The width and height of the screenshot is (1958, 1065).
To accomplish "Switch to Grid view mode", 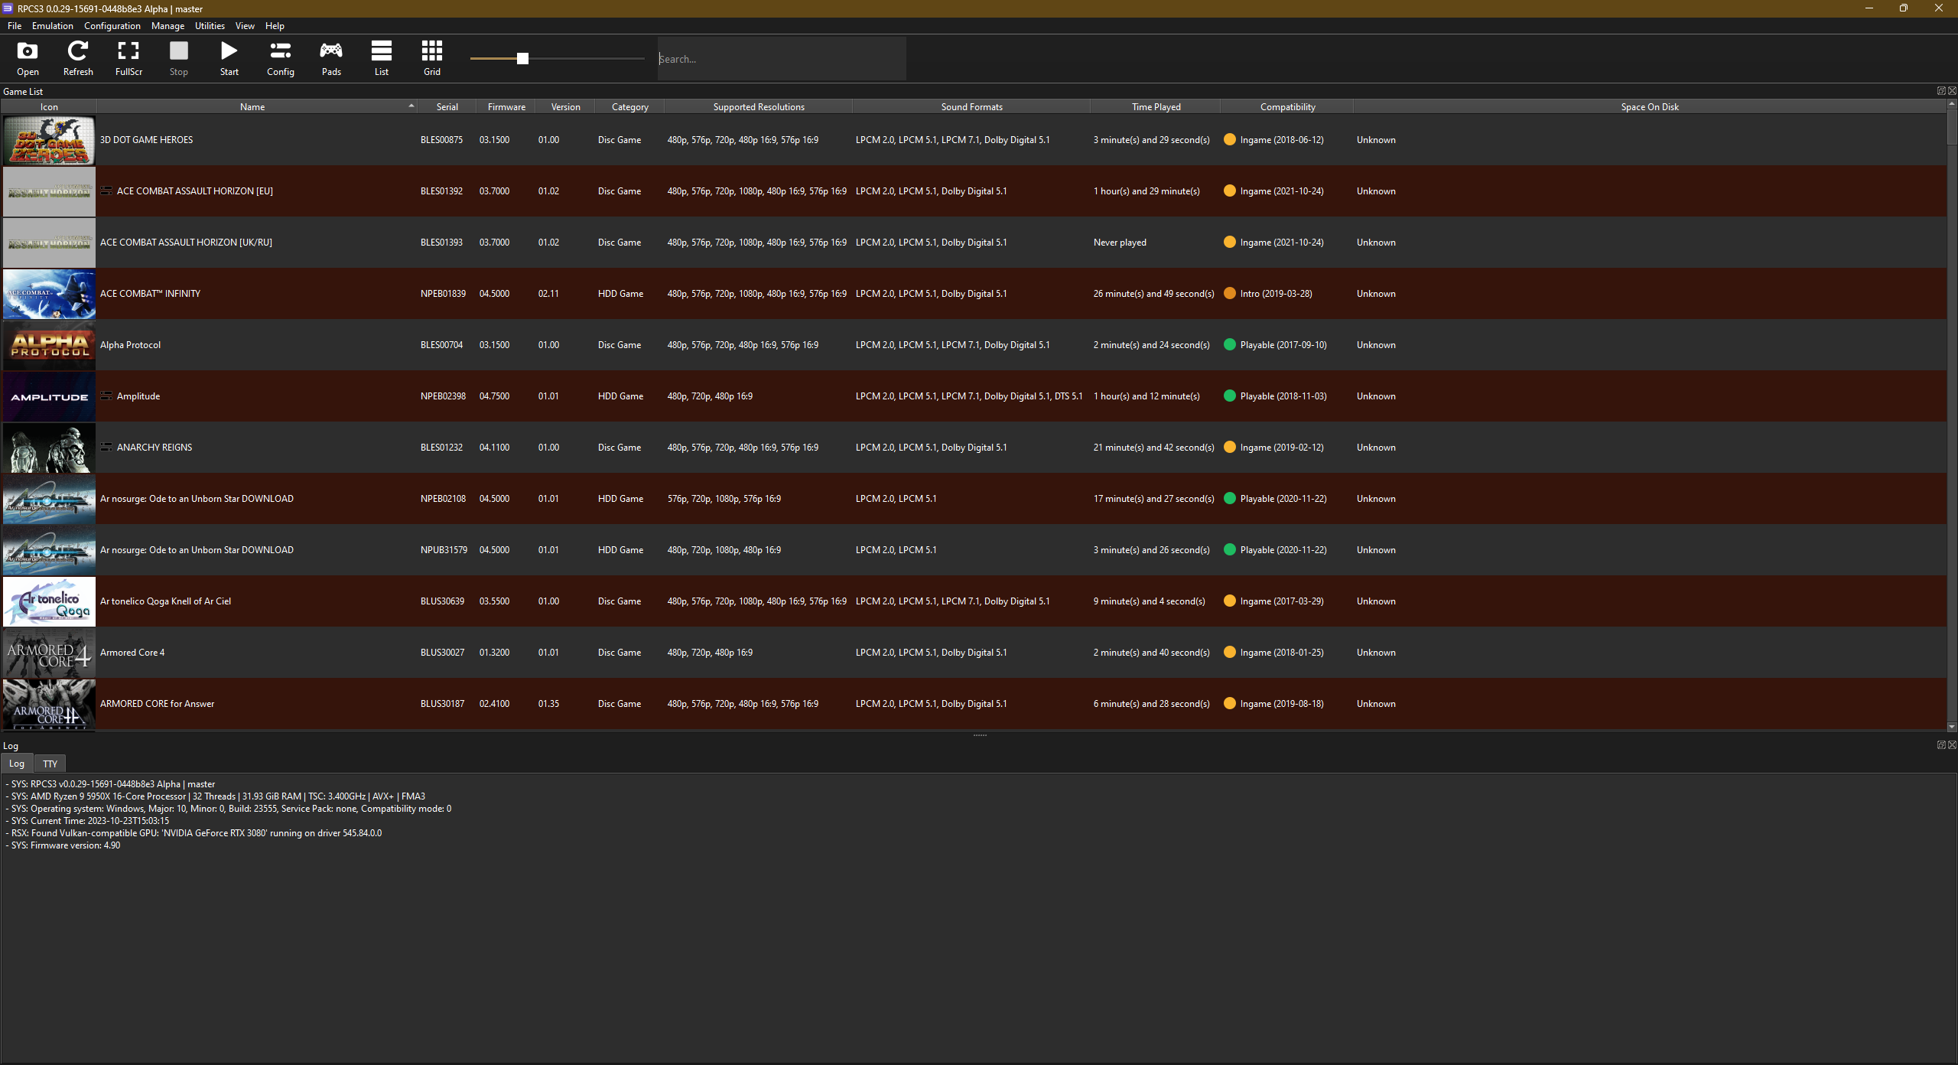I will pyautogui.click(x=432, y=58).
